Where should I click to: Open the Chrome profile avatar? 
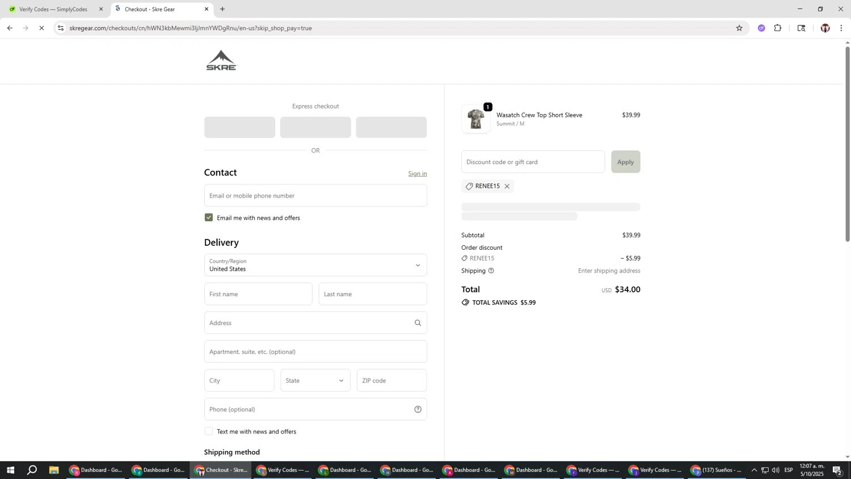tap(825, 28)
